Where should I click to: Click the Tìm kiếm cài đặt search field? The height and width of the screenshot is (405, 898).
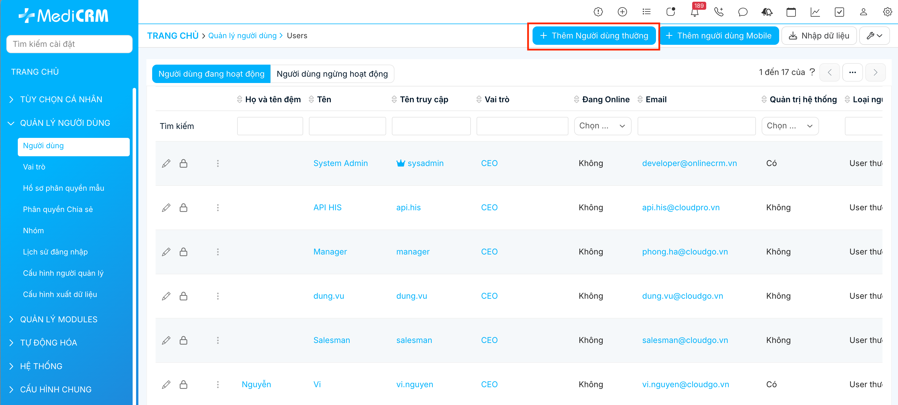69,44
